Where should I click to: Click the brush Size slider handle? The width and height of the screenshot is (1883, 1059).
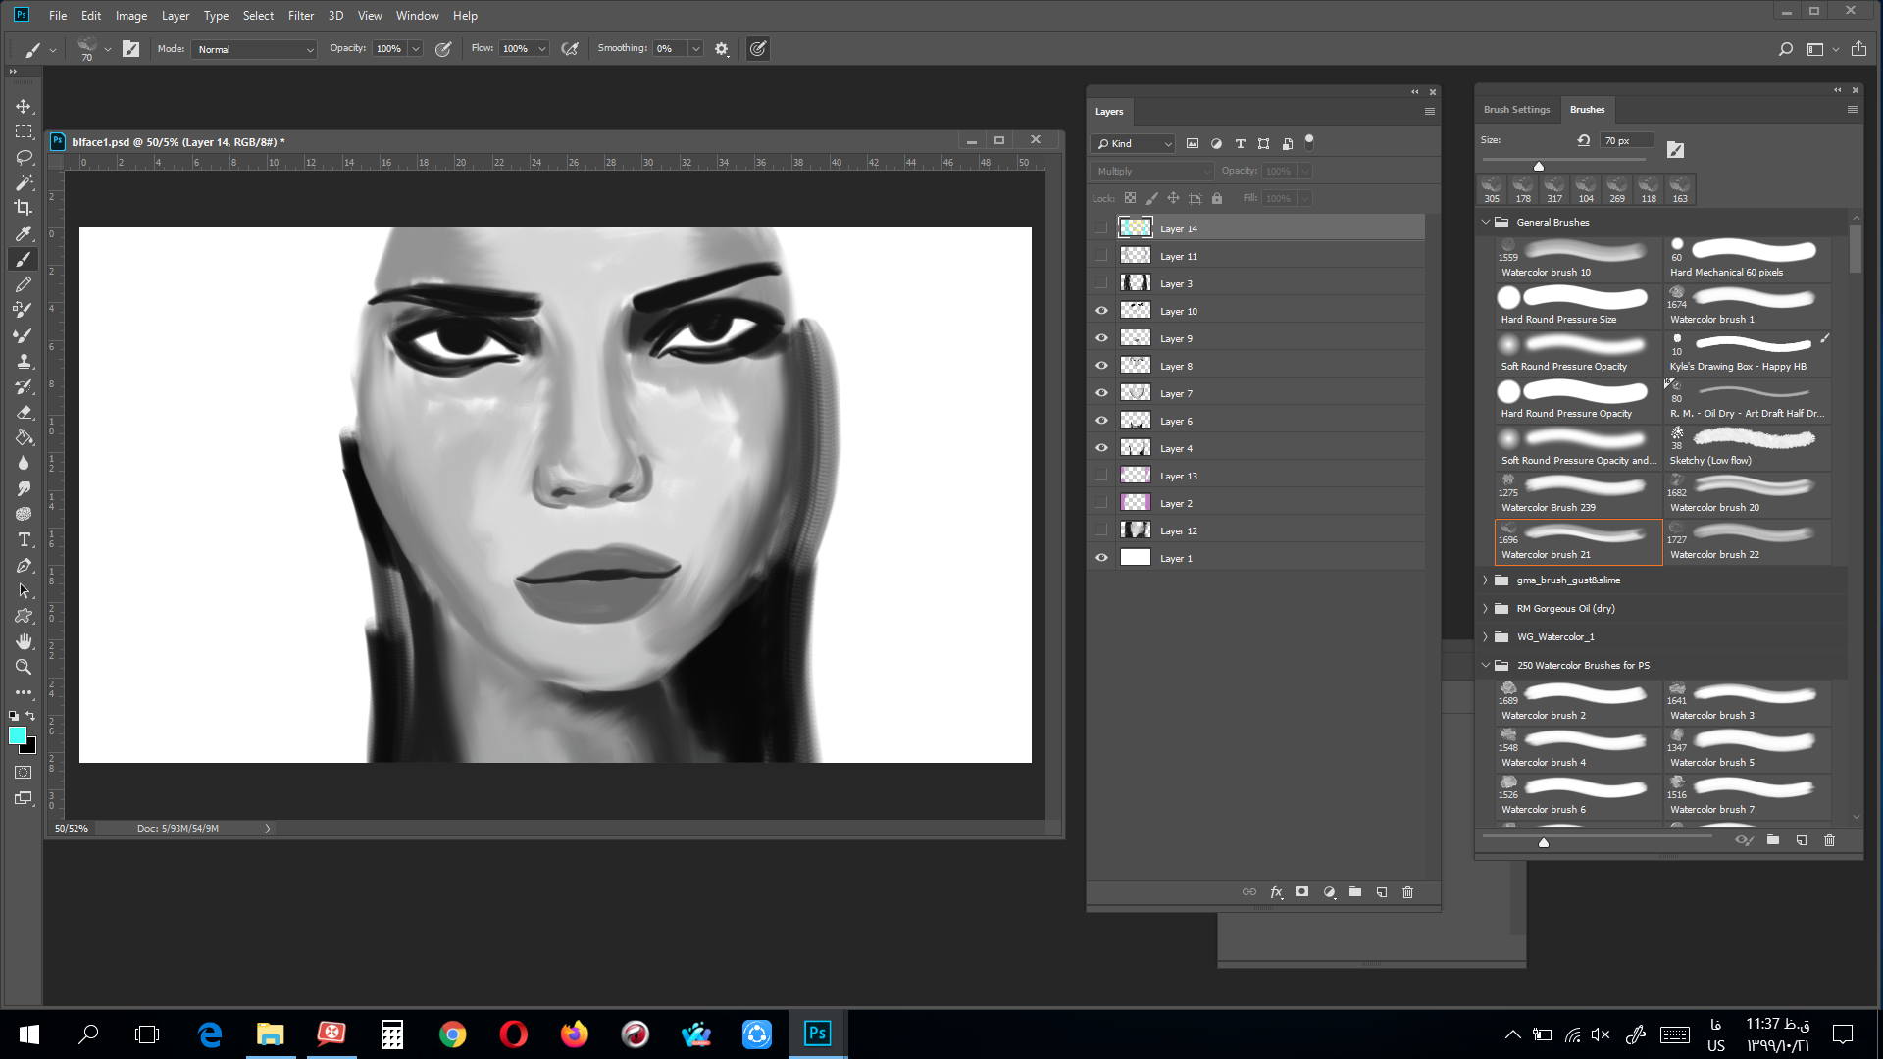pos(1539,166)
